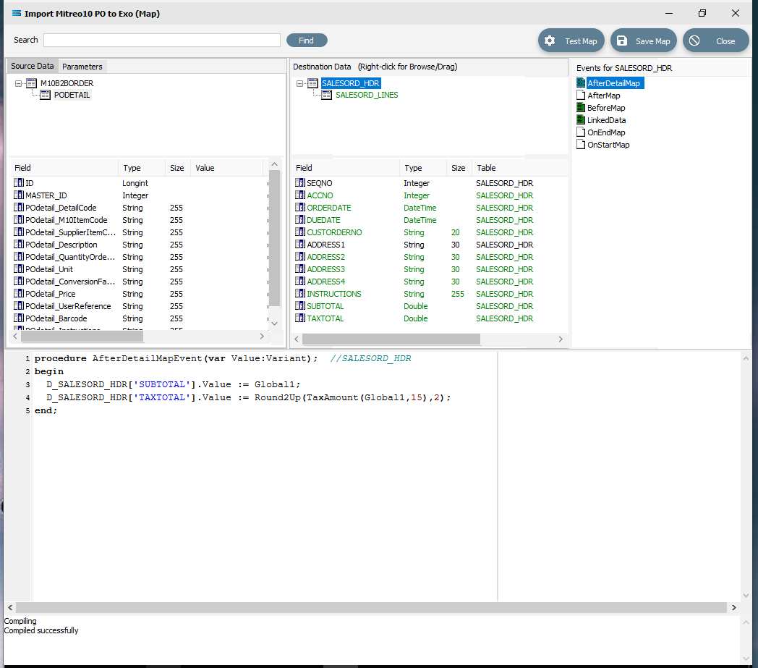Click the destination Type column header
The width and height of the screenshot is (758, 668).
[423, 168]
